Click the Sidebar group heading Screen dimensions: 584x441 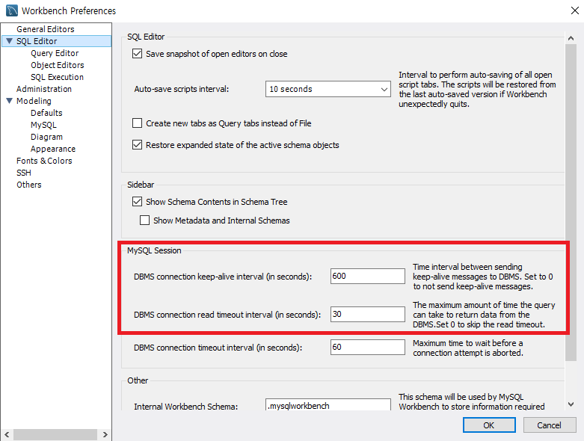point(141,185)
